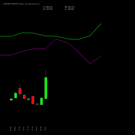This screenshot has width=135, height=135.
Task: Click the BANKNIFTY PE Options chart title
Action: click(x=21, y=4)
